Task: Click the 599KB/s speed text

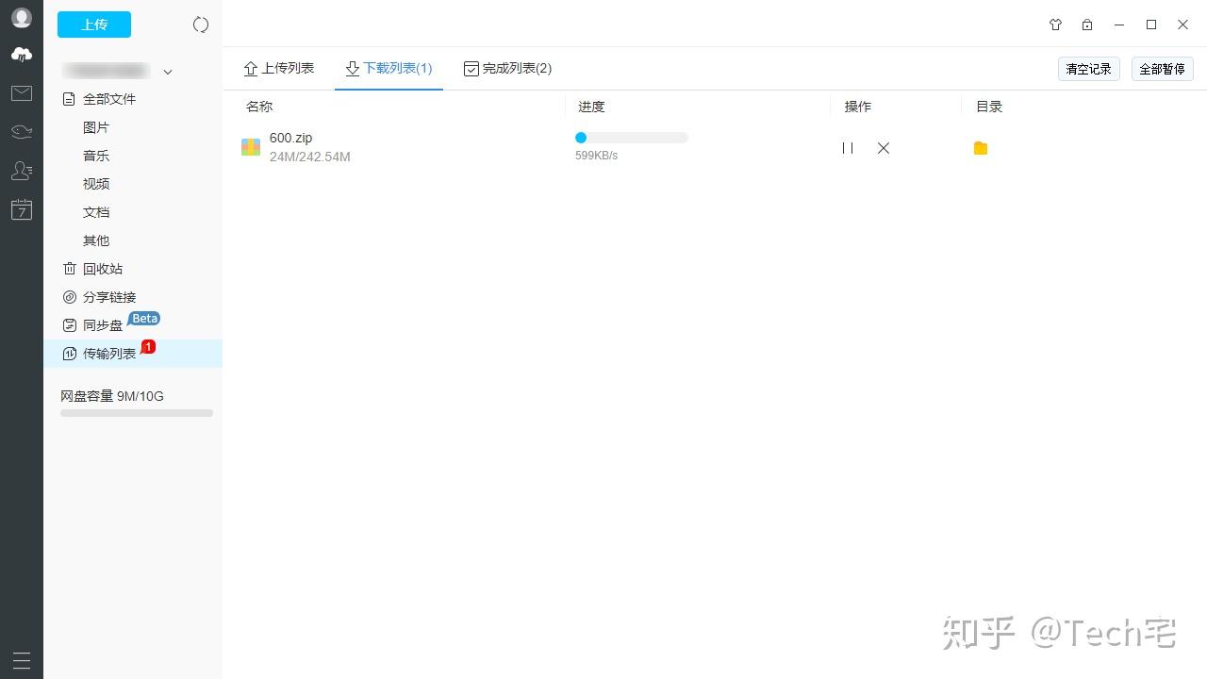Action: 596,156
